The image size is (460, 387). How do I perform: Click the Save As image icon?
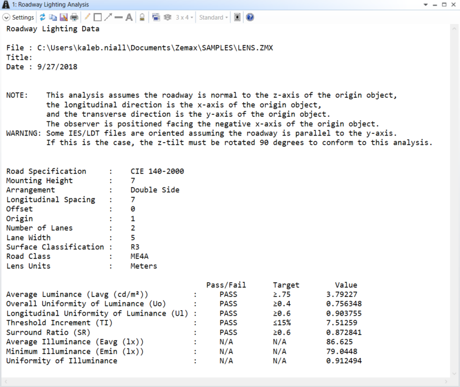click(x=64, y=17)
